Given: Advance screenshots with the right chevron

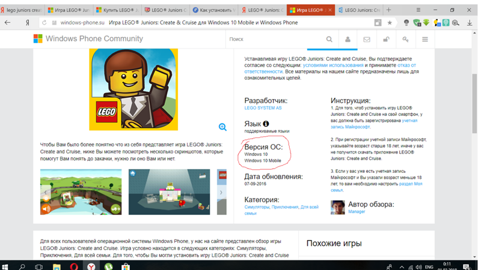Looking at the screenshot, I should pyautogui.click(x=221, y=193).
